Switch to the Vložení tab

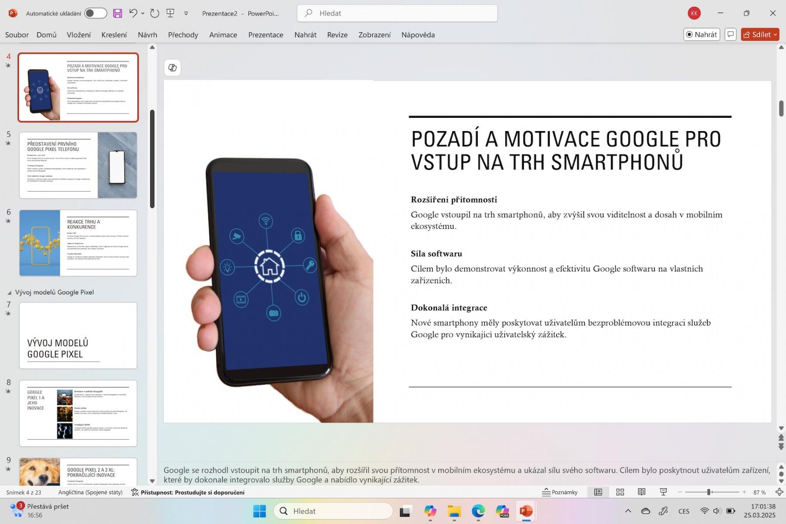[x=79, y=34]
